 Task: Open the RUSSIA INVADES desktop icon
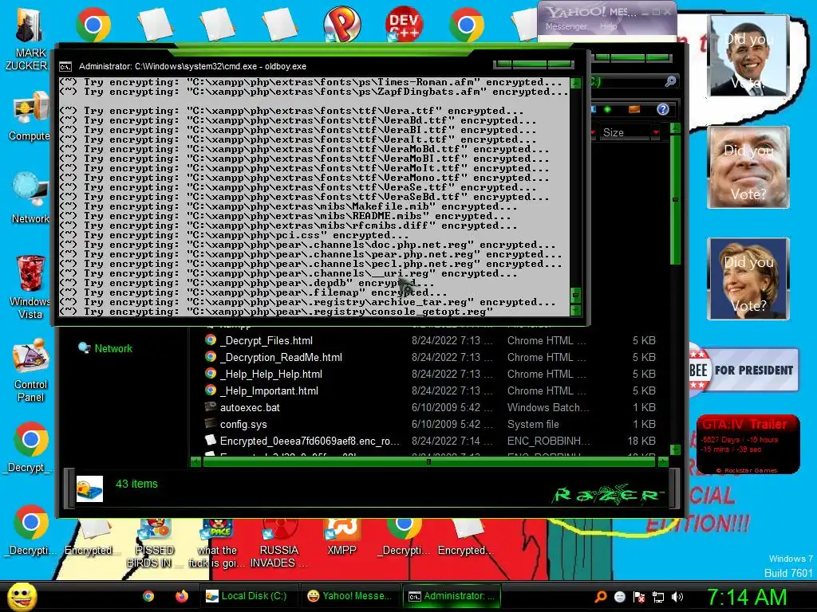pyautogui.click(x=278, y=543)
